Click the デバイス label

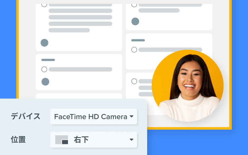(25, 116)
